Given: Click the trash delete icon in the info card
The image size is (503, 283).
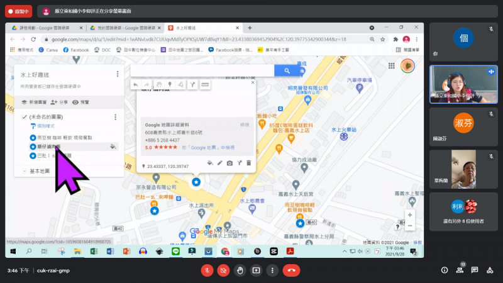Looking at the screenshot, I should point(248,163).
